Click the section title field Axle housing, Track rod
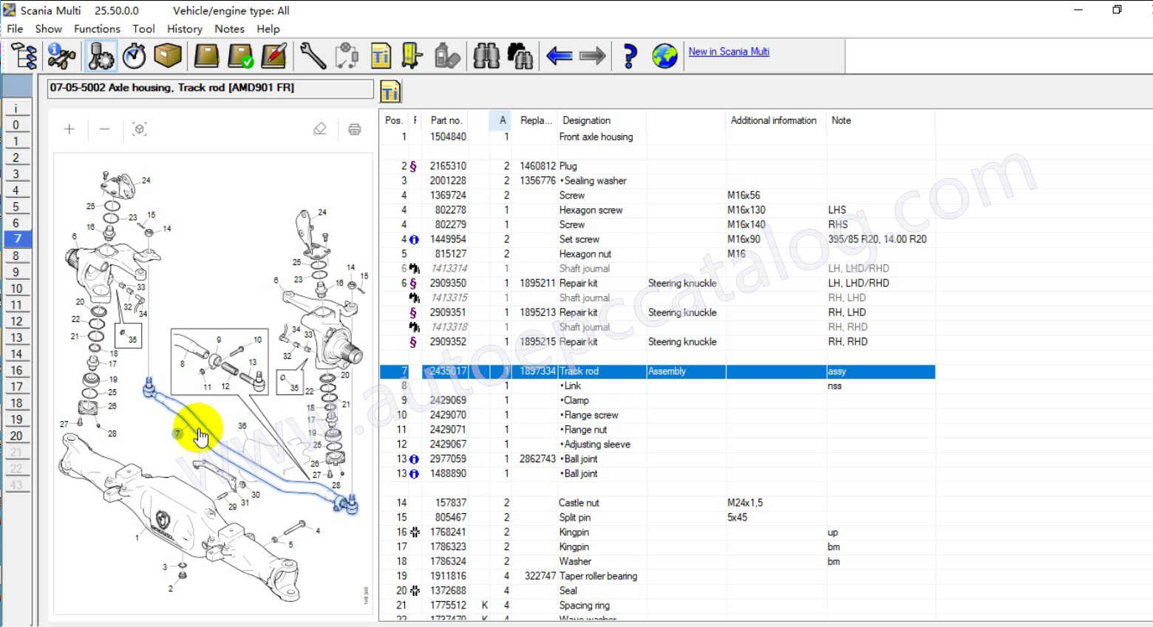This screenshot has width=1153, height=627. 211,88
